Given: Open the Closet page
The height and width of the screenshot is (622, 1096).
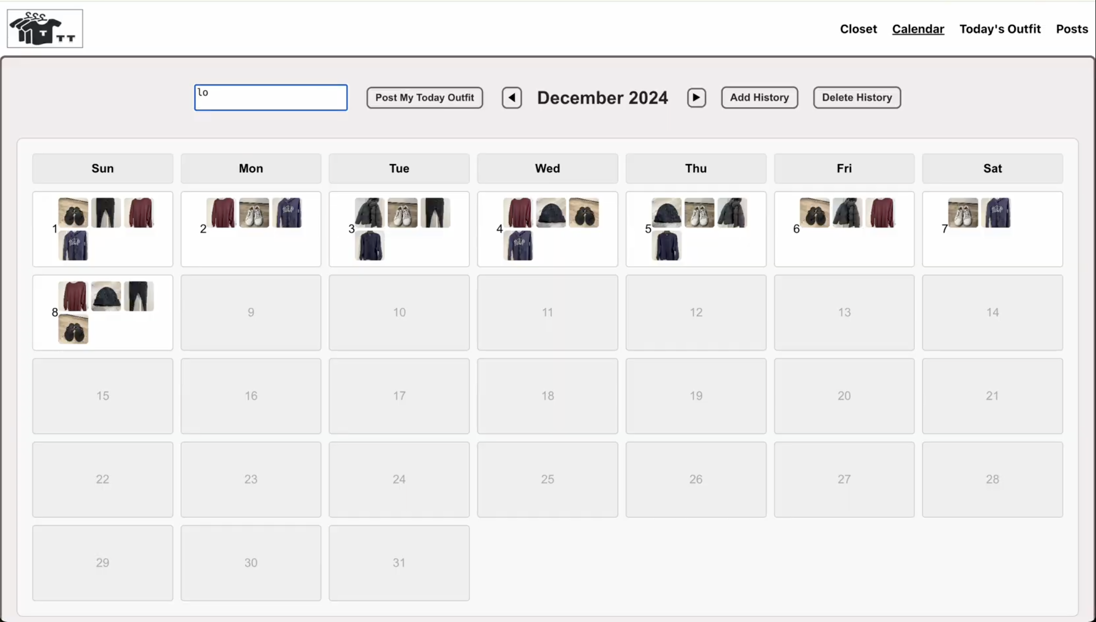Looking at the screenshot, I should tap(858, 29).
